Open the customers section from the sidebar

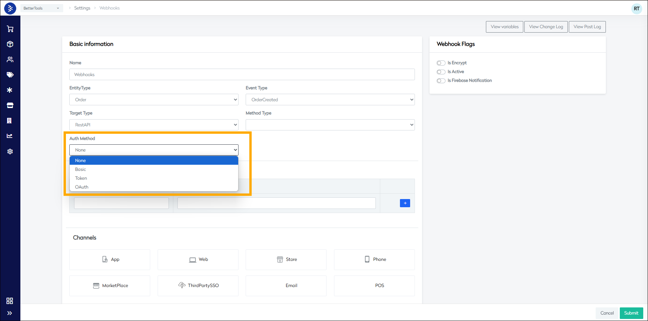10,59
